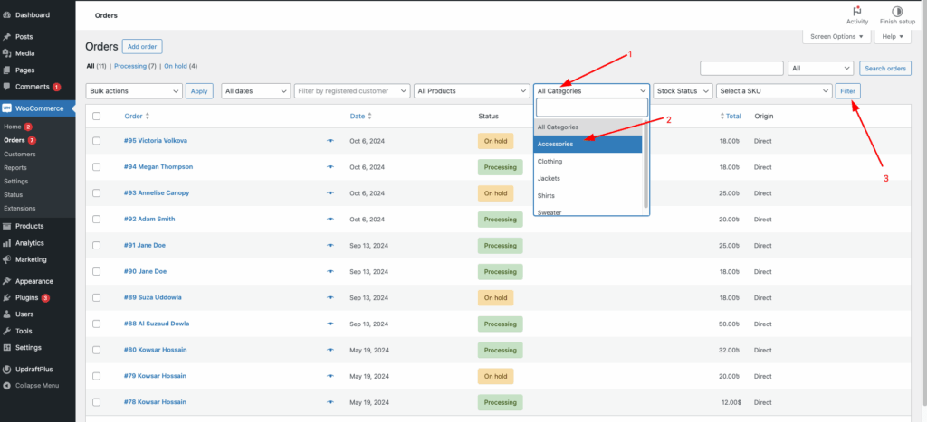
Task: Check the box for order #91 Jane Doe
Action: coord(96,246)
